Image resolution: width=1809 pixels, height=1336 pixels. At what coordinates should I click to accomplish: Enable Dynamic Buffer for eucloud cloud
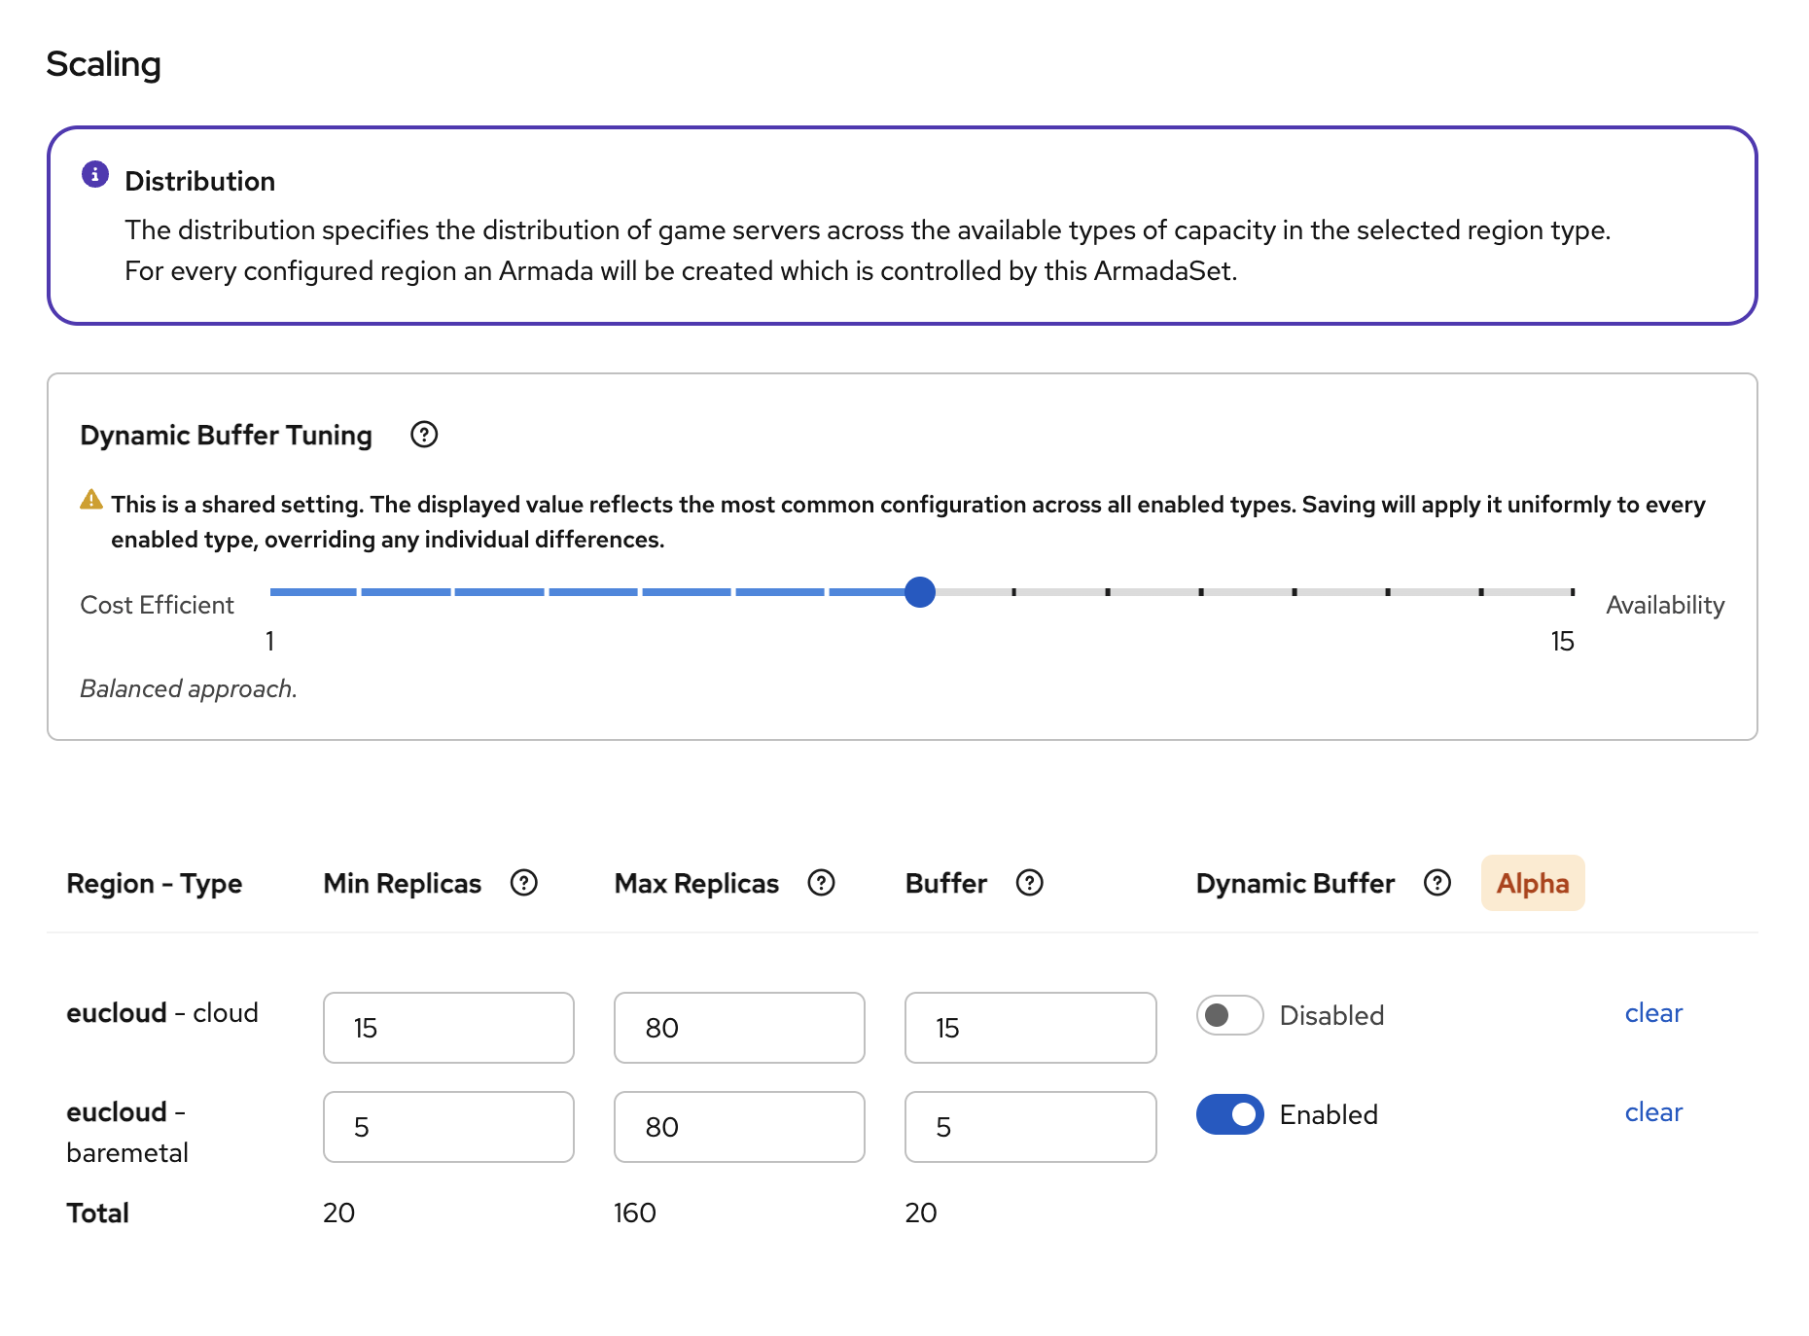(x=1228, y=1015)
